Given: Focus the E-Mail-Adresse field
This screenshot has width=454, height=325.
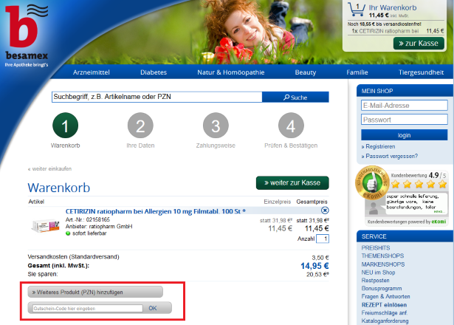Looking at the screenshot, I should (x=405, y=106).
